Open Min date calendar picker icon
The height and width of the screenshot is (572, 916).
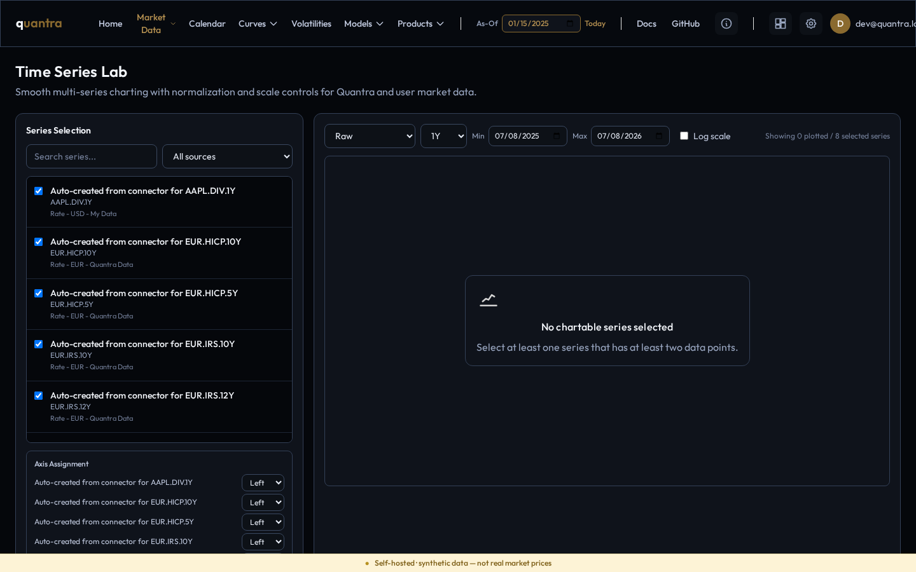(557, 136)
